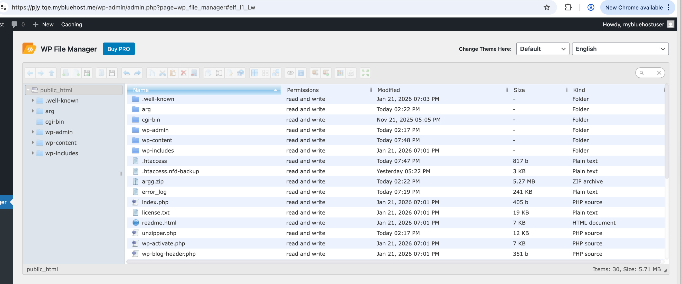Sort files by the Modified column header
The width and height of the screenshot is (682, 284).
click(389, 90)
